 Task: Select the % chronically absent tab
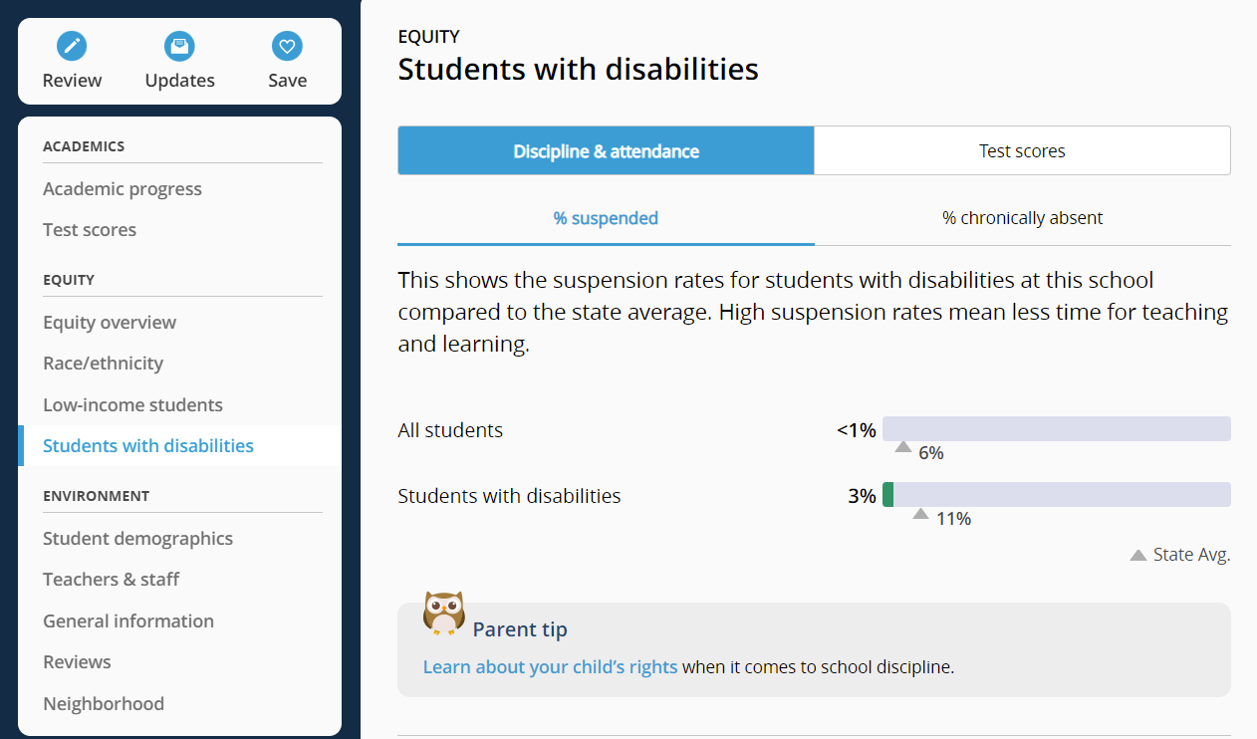[1022, 217]
